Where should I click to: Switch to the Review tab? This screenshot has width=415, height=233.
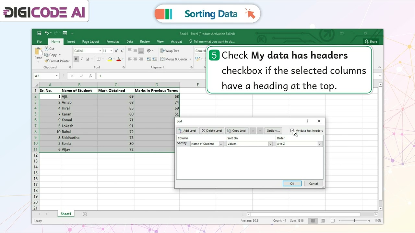pos(145,41)
